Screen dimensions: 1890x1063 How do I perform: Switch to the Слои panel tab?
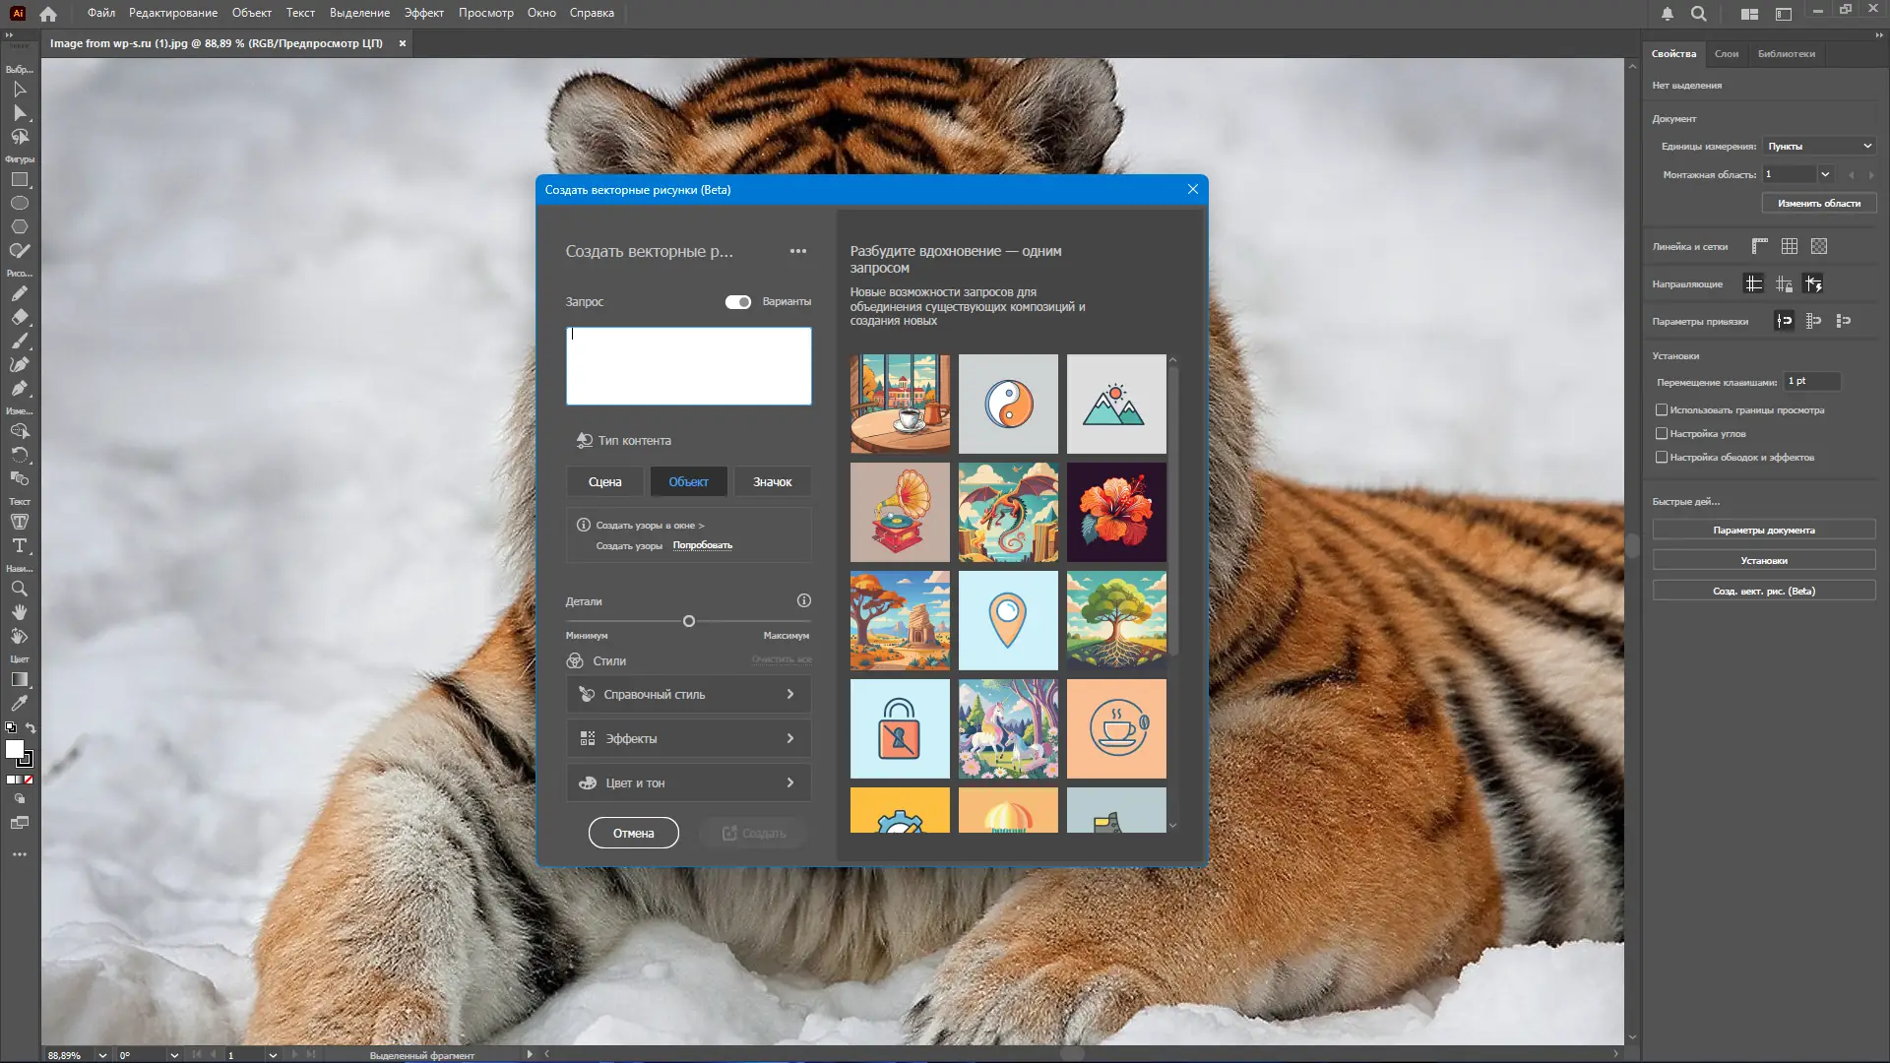(x=1726, y=53)
